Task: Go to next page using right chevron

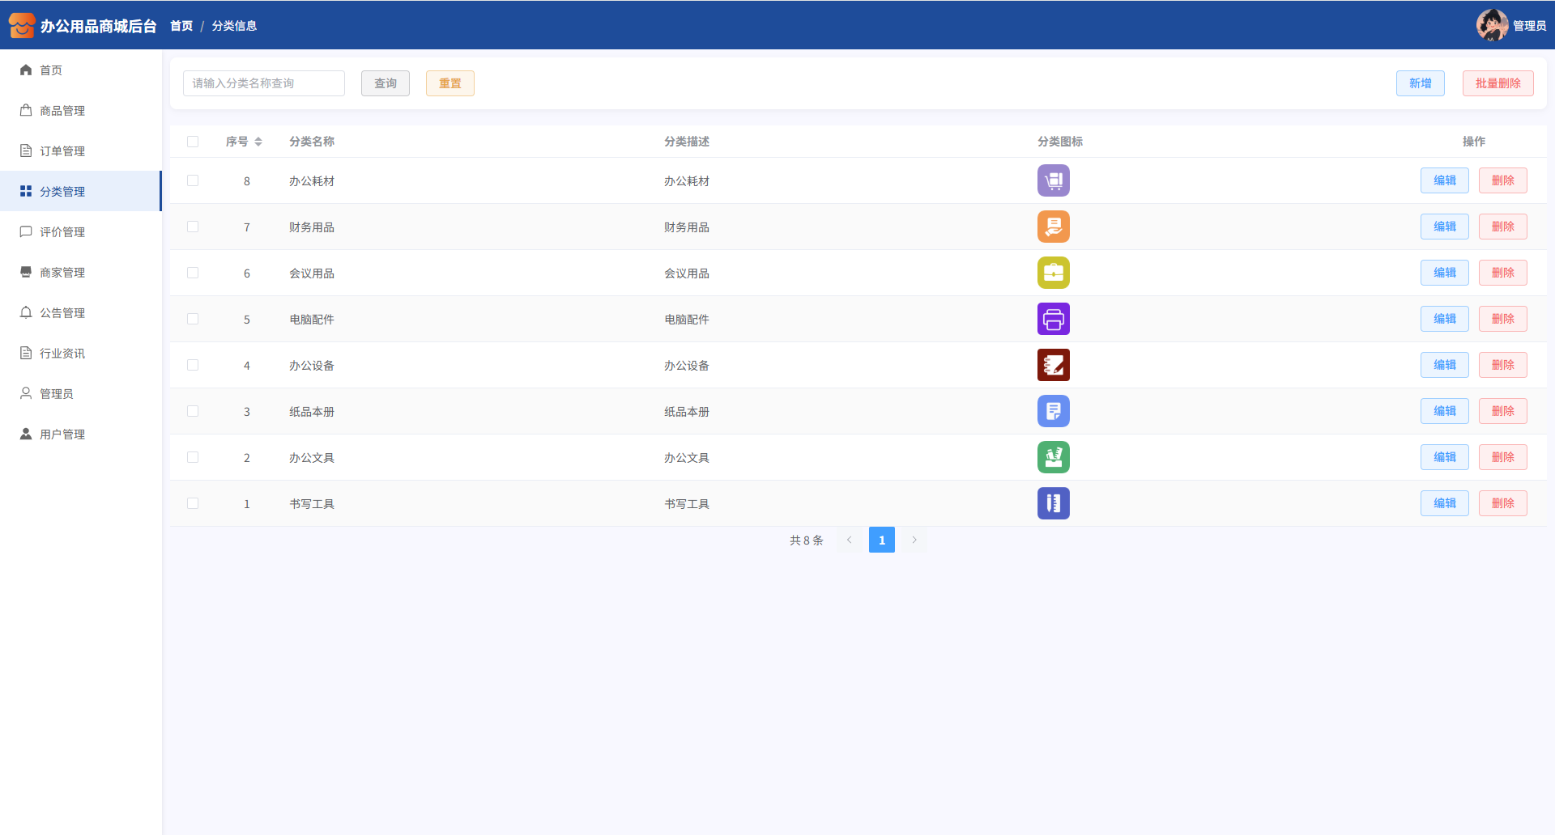Action: [914, 540]
